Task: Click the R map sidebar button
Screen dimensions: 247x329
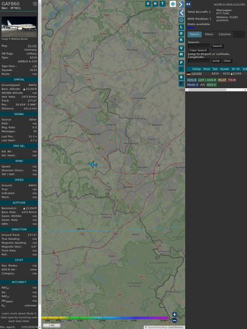Action: (x=181, y=77)
